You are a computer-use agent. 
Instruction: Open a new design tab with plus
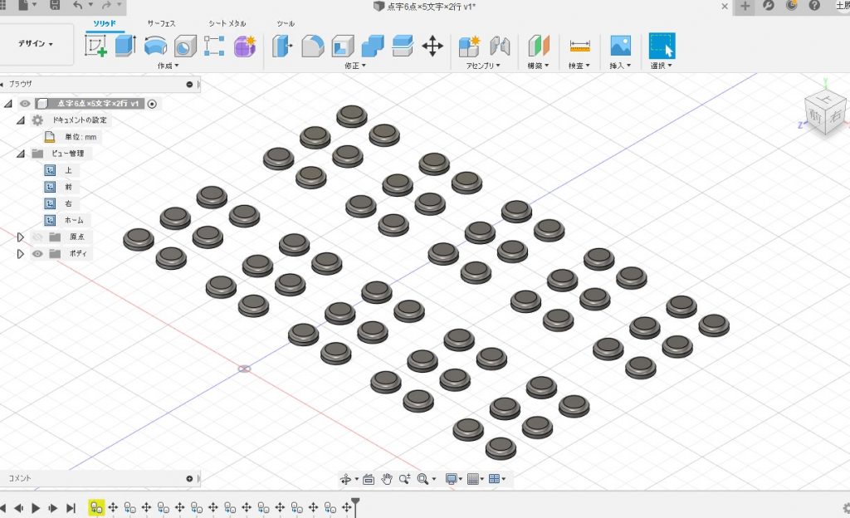click(x=745, y=6)
